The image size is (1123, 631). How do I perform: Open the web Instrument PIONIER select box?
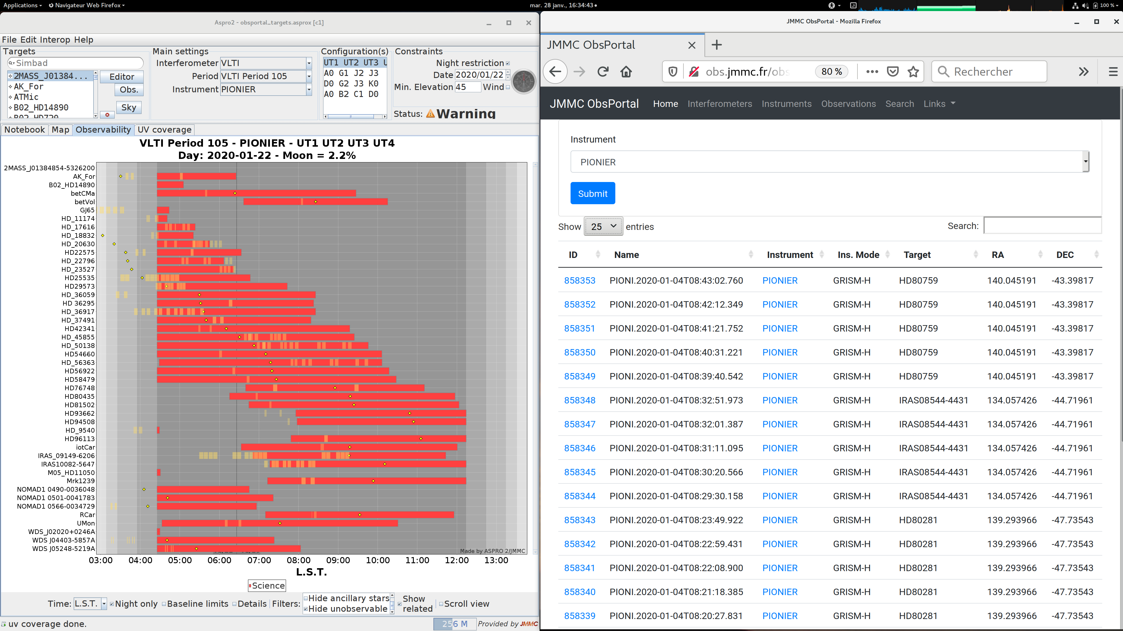pyautogui.click(x=830, y=162)
